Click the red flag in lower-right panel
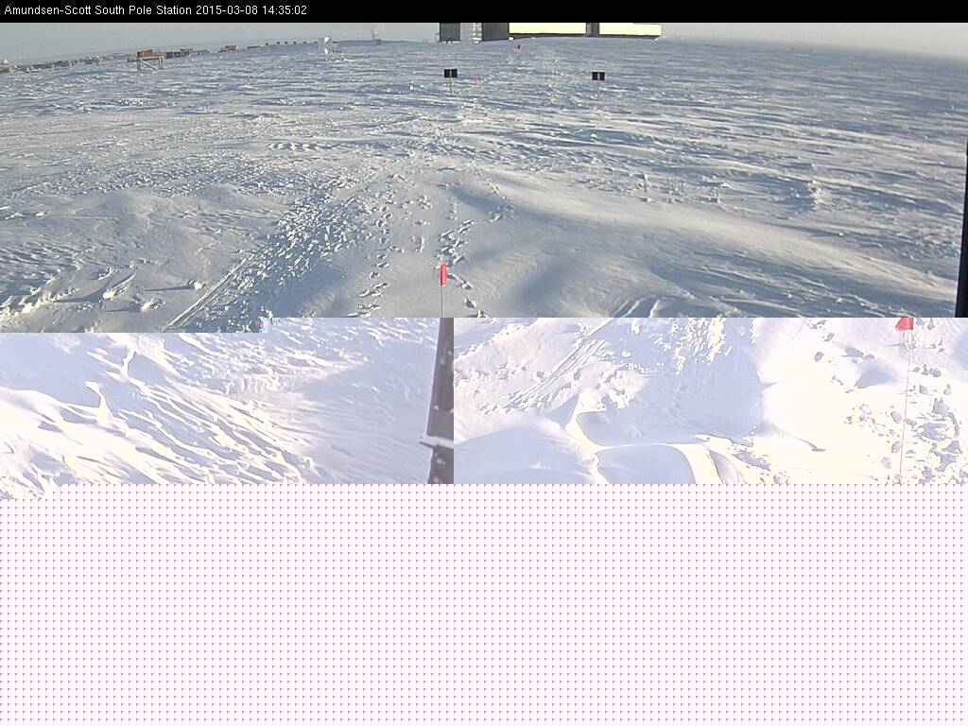The height and width of the screenshot is (726, 968). (905, 324)
